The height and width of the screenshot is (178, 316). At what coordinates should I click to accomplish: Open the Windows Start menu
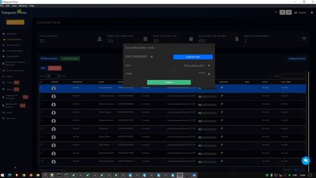pos(2,175)
